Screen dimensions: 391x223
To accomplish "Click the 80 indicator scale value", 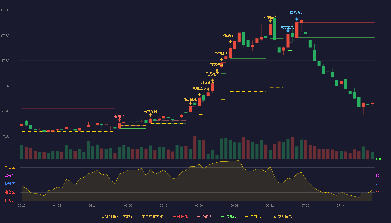I will pyautogui.click(x=377, y=168).
